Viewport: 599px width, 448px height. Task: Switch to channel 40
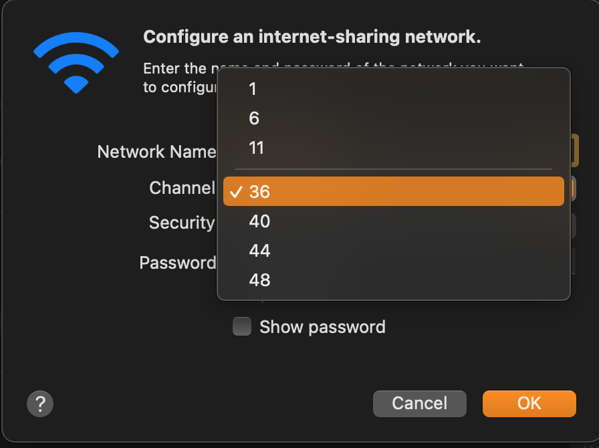(259, 221)
